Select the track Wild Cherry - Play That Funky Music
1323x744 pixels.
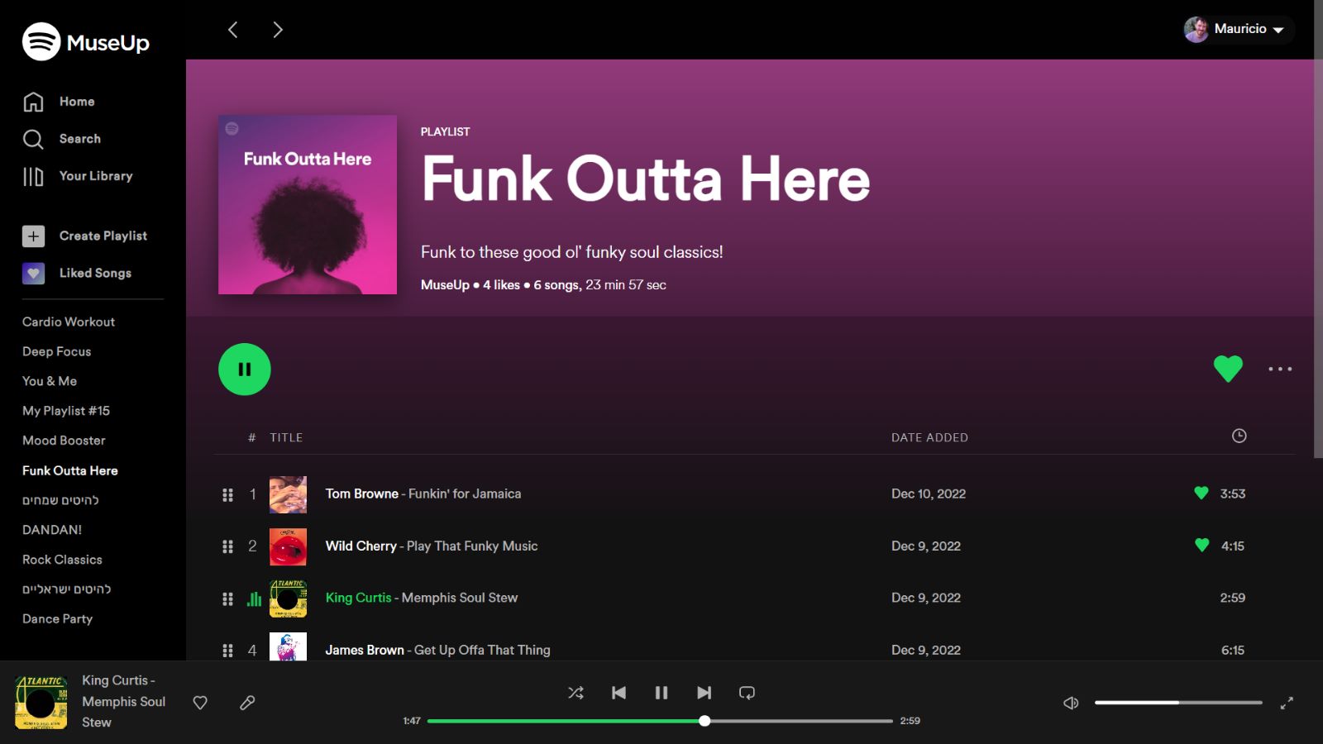[432, 546]
